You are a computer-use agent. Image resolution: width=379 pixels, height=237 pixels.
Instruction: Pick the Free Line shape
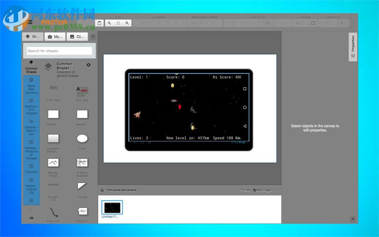coord(53,214)
